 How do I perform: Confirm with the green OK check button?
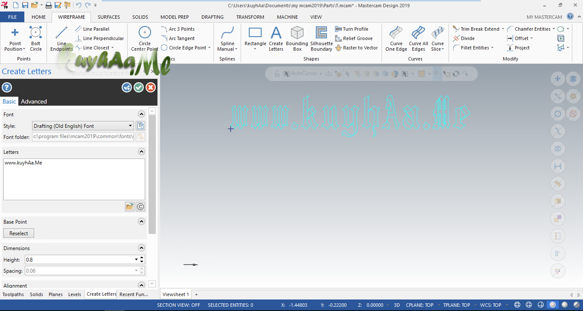[x=139, y=87]
